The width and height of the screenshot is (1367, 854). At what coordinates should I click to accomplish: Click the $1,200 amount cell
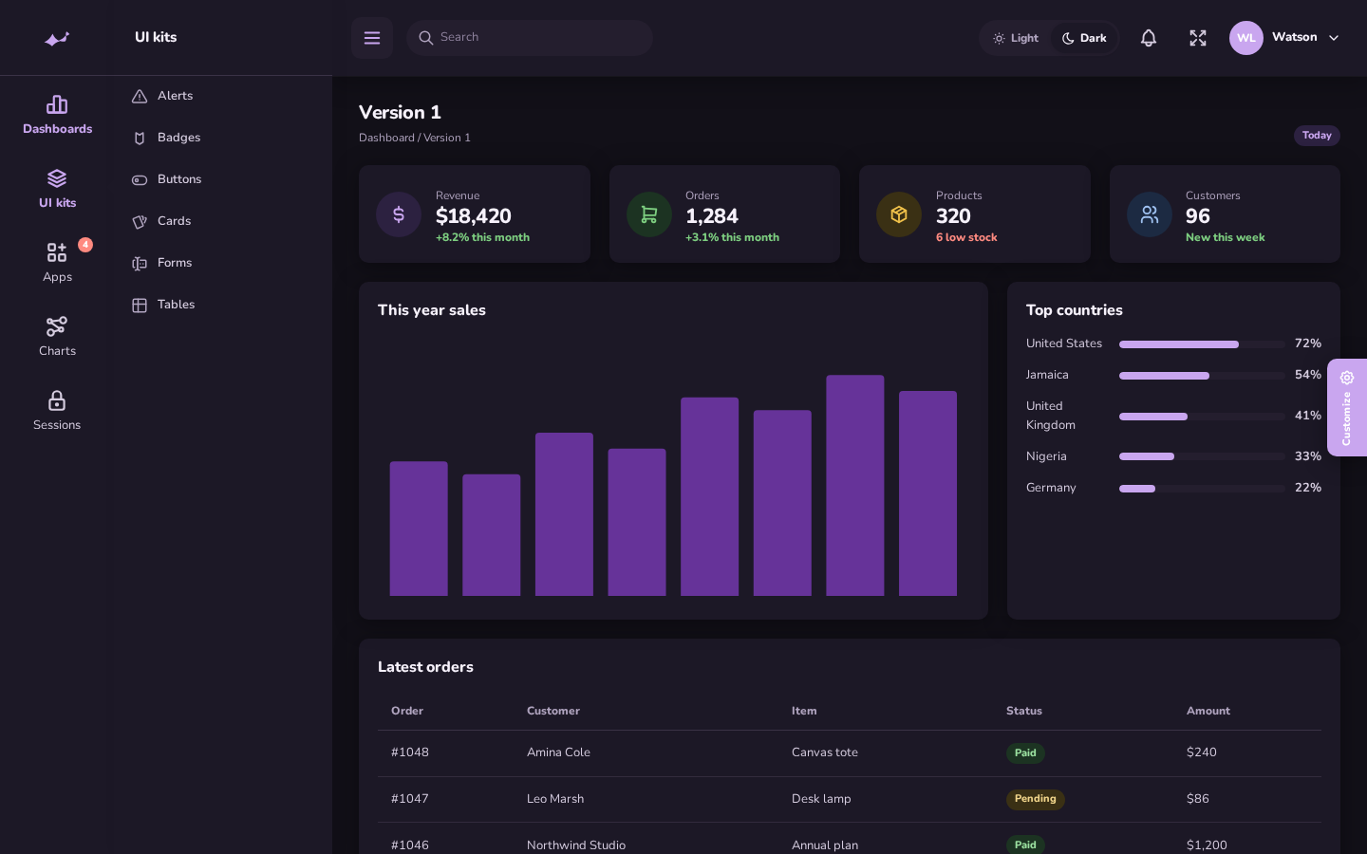tap(1207, 845)
